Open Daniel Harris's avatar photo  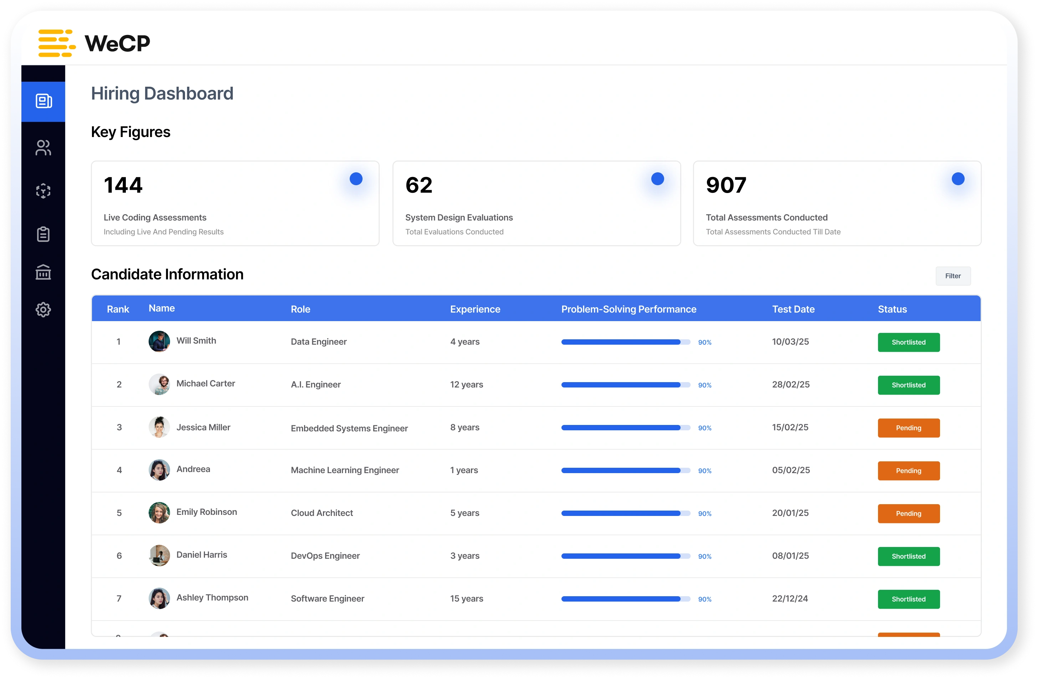click(x=159, y=556)
